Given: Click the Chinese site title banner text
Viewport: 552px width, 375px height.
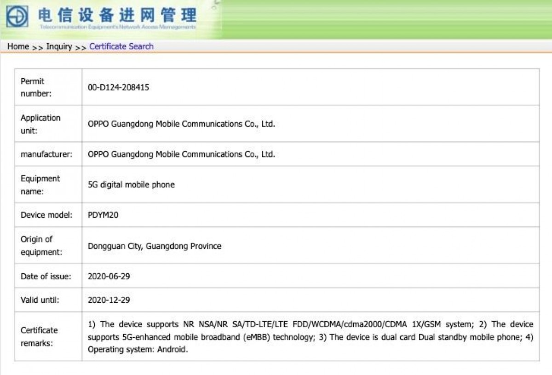Looking at the screenshot, I should [118, 14].
